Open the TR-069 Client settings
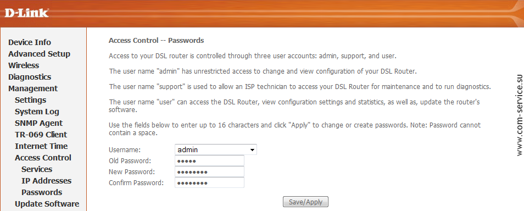 41,135
